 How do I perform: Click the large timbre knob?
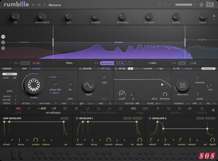[34, 84]
